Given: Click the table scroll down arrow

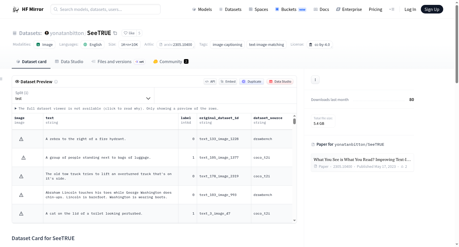Looking at the screenshot, I should pyautogui.click(x=294, y=221).
